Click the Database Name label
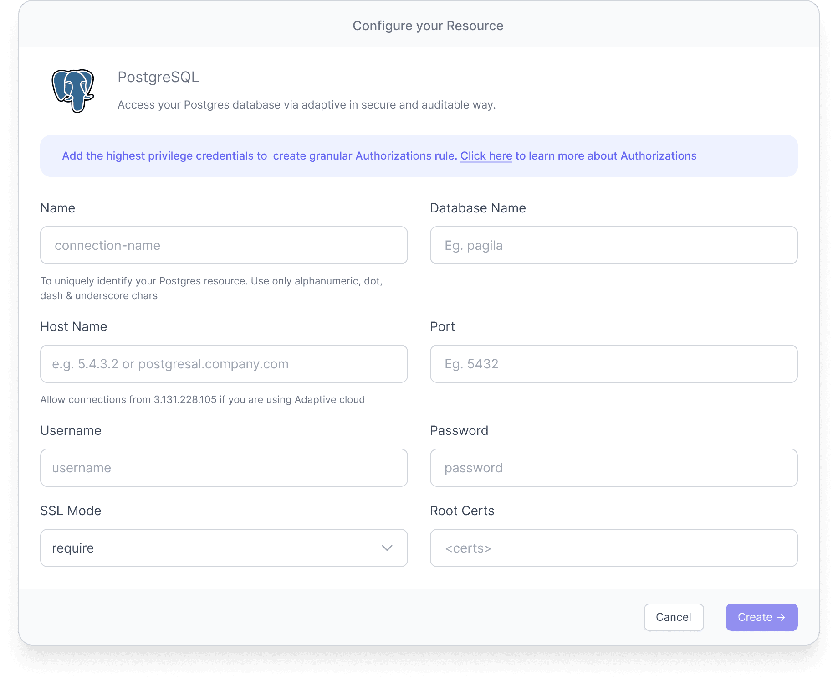 pos(478,208)
